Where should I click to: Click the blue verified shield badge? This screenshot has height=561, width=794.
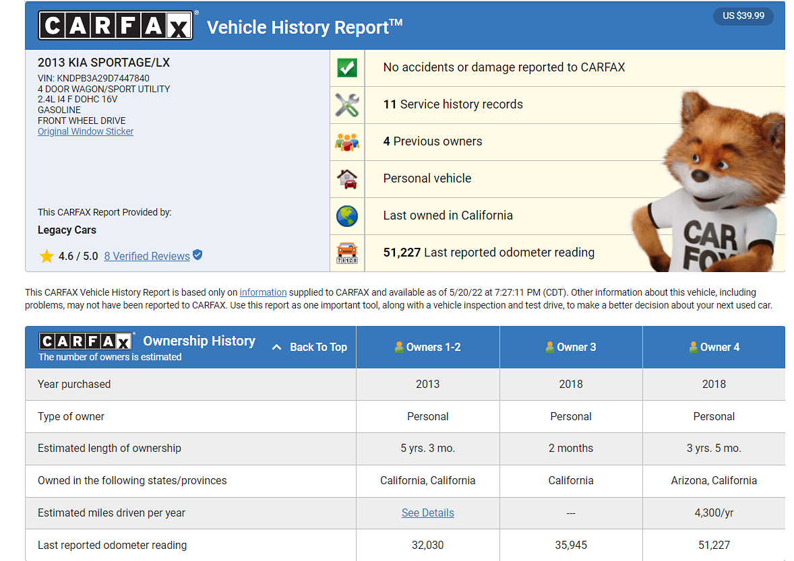tap(197, 255)
